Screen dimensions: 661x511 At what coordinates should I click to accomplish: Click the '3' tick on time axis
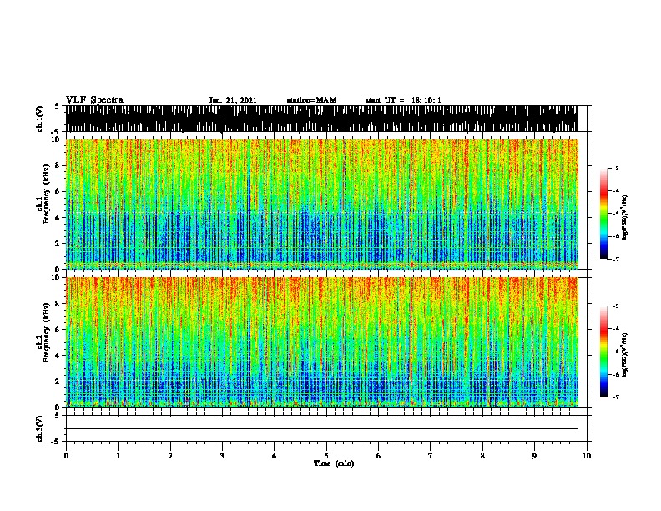(x=222, y=456)
